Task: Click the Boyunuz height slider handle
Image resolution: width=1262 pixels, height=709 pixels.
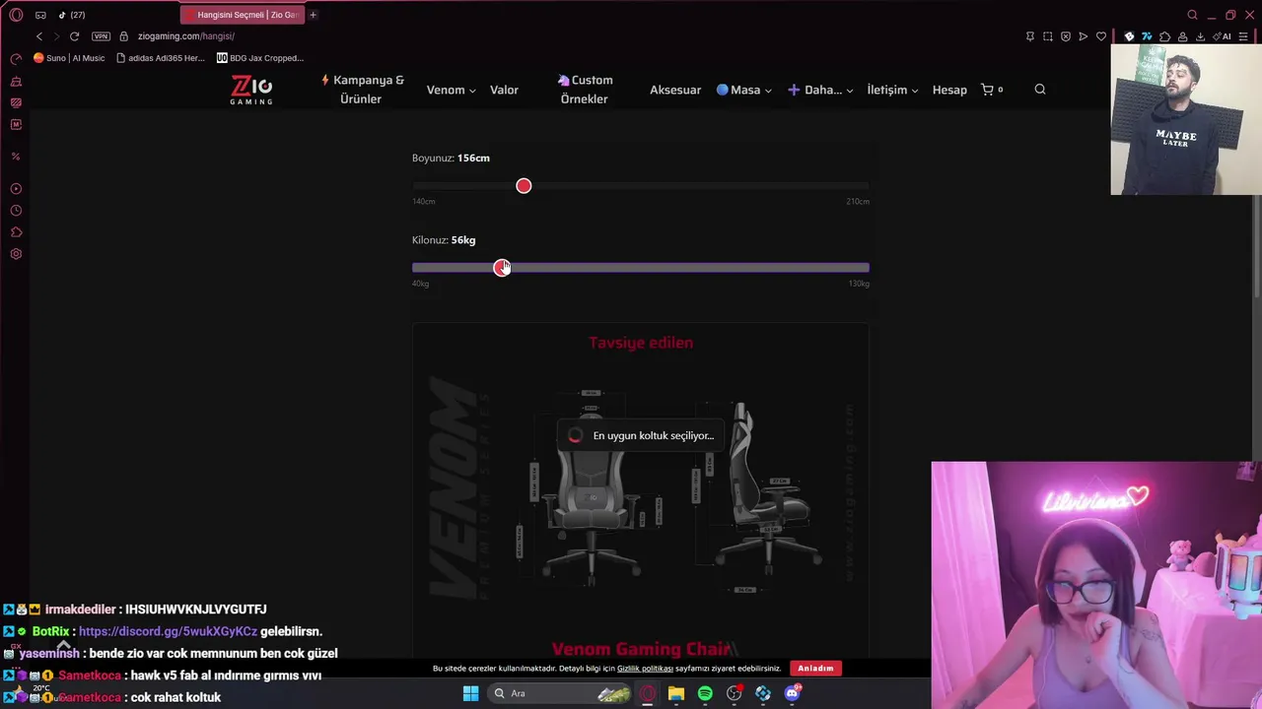Action: (524, 186)
